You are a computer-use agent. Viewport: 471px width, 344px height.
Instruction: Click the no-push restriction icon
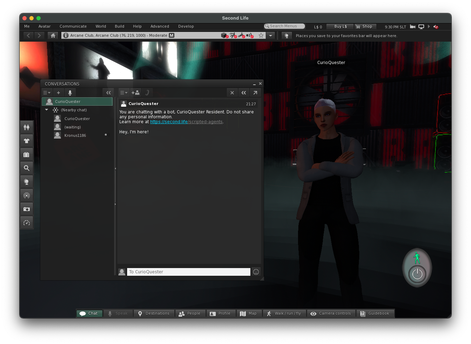233,35
